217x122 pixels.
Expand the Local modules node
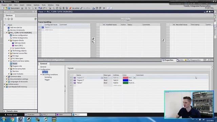[9, 74]
